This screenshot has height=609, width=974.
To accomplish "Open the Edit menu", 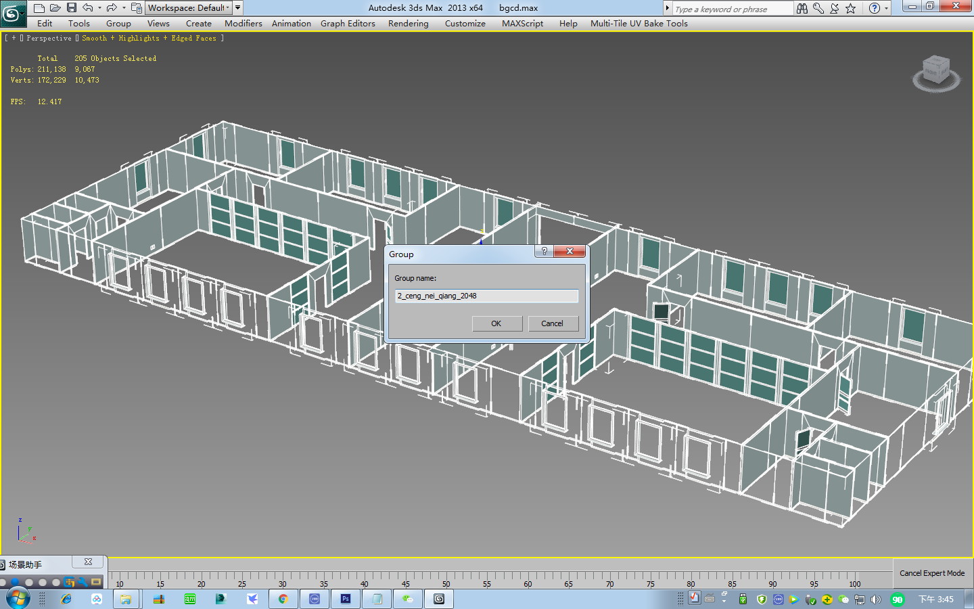I will tap(45, 23).
